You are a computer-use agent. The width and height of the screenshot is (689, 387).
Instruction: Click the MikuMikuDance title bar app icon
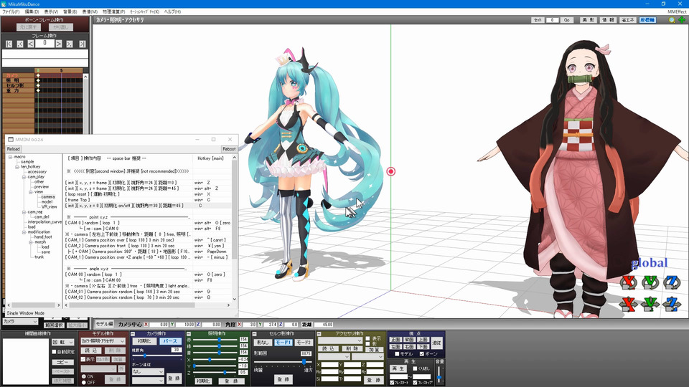tap(4, 4)
